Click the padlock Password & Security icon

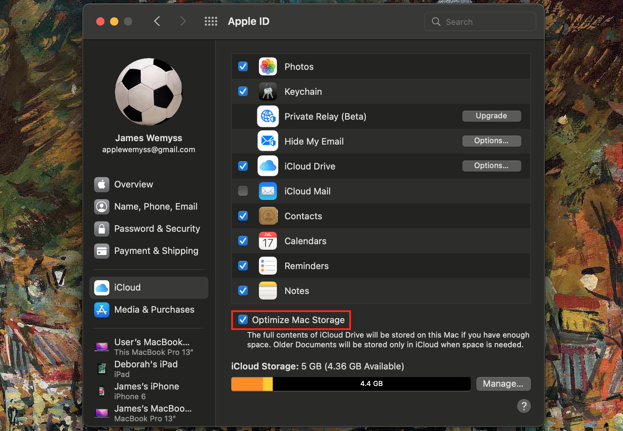point(102,229)
